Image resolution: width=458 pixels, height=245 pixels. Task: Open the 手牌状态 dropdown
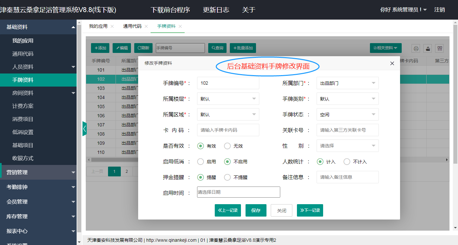[x=347, y=115]
